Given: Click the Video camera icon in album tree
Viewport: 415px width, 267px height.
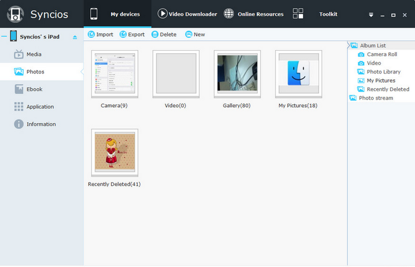Looking at the screenshot, I should (361, 63).
